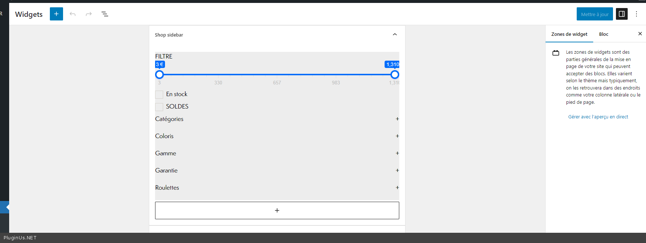646x243 pixels.
Task: Open the three-dot options menu
Action: [636, 14]
